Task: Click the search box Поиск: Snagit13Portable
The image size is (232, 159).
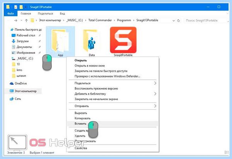Action: pyautogui.click(x=206, y=20)
